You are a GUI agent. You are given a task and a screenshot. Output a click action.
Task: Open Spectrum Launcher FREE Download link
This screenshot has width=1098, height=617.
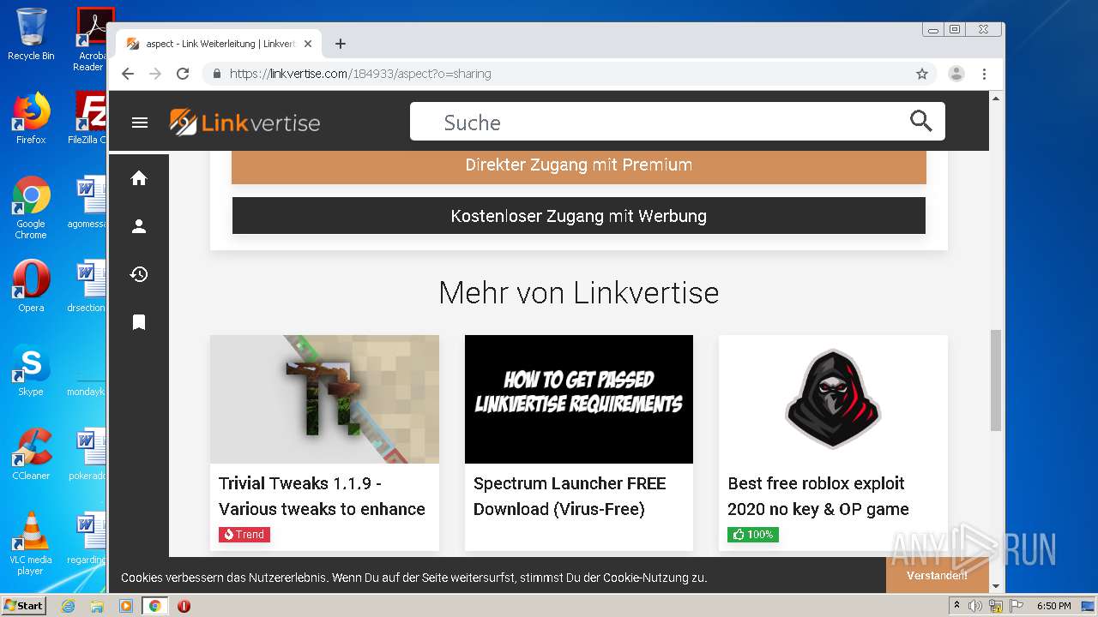[x=570, y=496]
